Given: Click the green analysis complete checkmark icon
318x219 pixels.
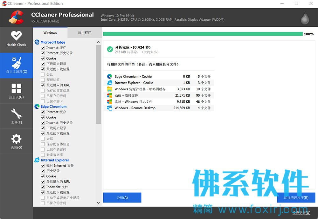Looking at the screenshot, I should 110,49.
